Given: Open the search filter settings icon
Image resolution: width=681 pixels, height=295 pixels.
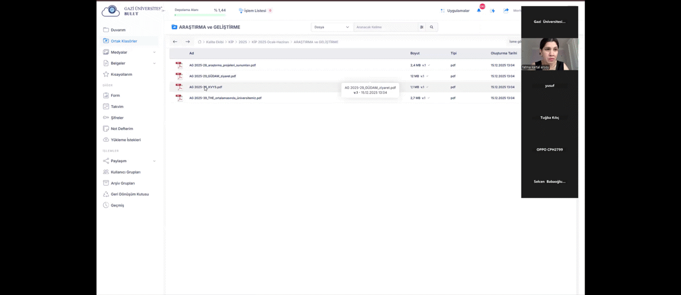Looking at the screenshot, I should (422, 27).
